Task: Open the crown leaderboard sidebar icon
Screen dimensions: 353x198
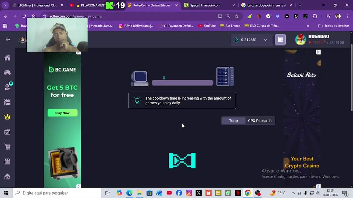Action: click(7, 117)
